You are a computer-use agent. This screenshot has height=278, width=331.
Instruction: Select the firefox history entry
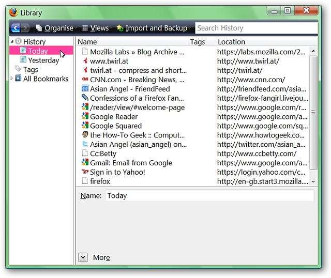pyautogui.click(x=100, y=181)
